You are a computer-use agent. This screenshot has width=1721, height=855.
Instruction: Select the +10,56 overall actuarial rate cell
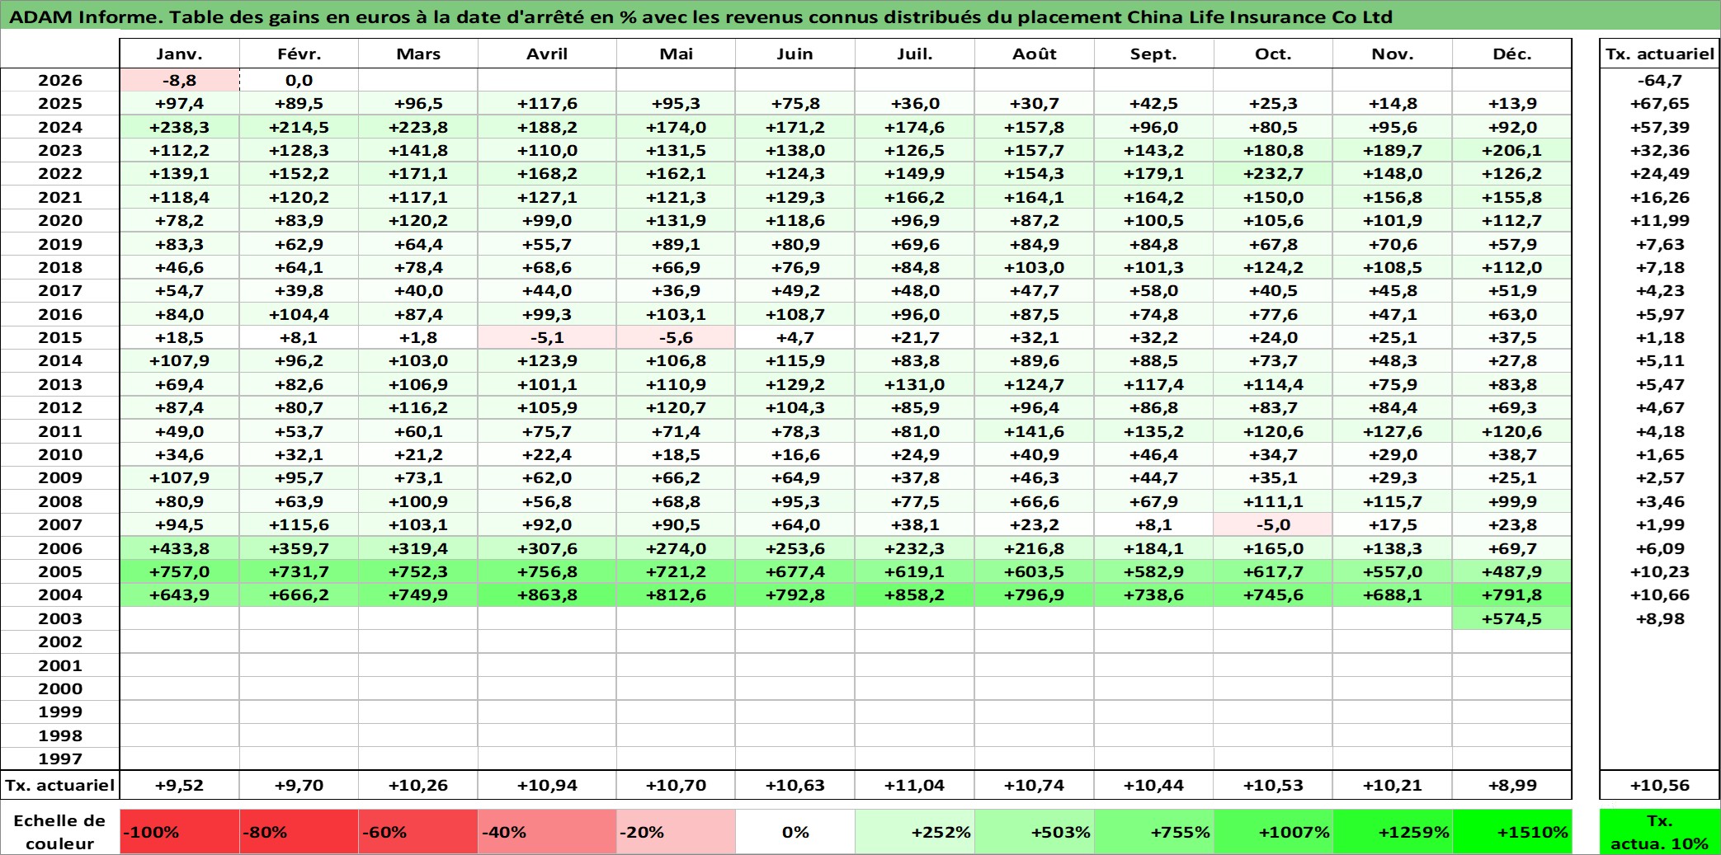1660,785
